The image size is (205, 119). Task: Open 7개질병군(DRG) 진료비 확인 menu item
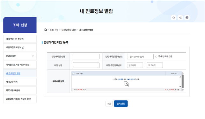[x=20, y=99]
